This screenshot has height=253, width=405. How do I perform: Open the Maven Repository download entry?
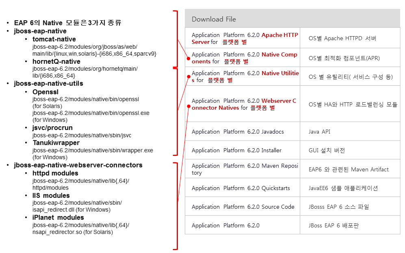coord(245,169)
